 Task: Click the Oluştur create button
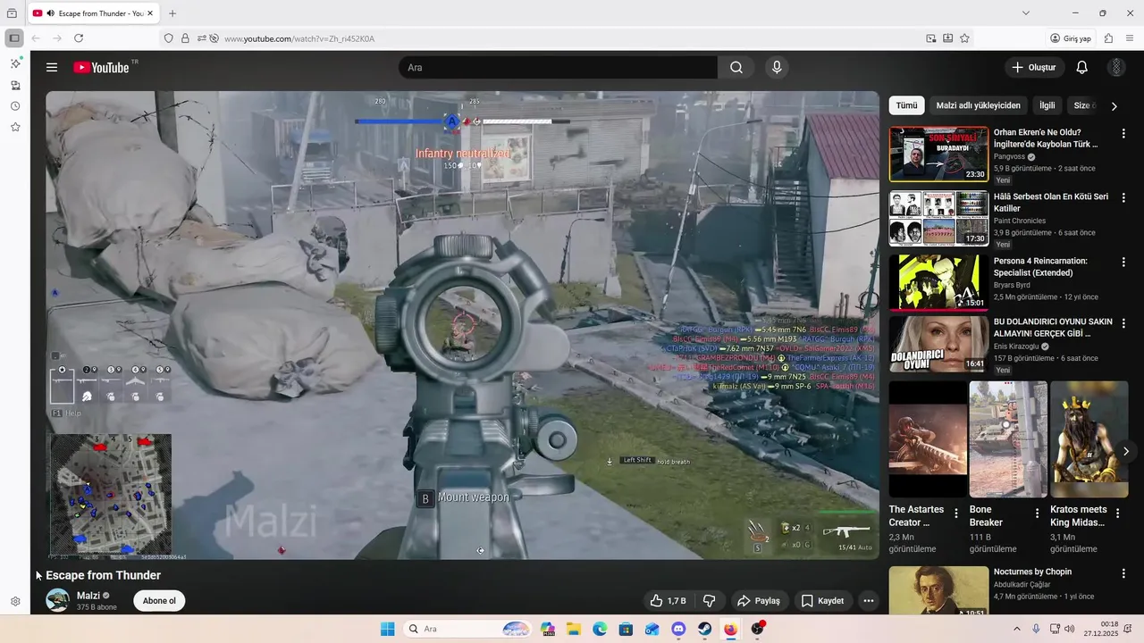point(1033,68)
